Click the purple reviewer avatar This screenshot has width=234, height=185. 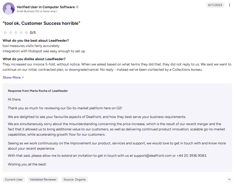click(x=9, y=8)
